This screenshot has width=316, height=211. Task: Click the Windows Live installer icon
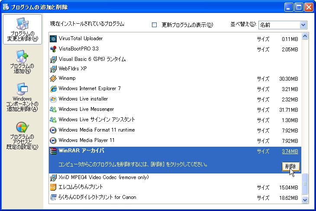[53, 99]
